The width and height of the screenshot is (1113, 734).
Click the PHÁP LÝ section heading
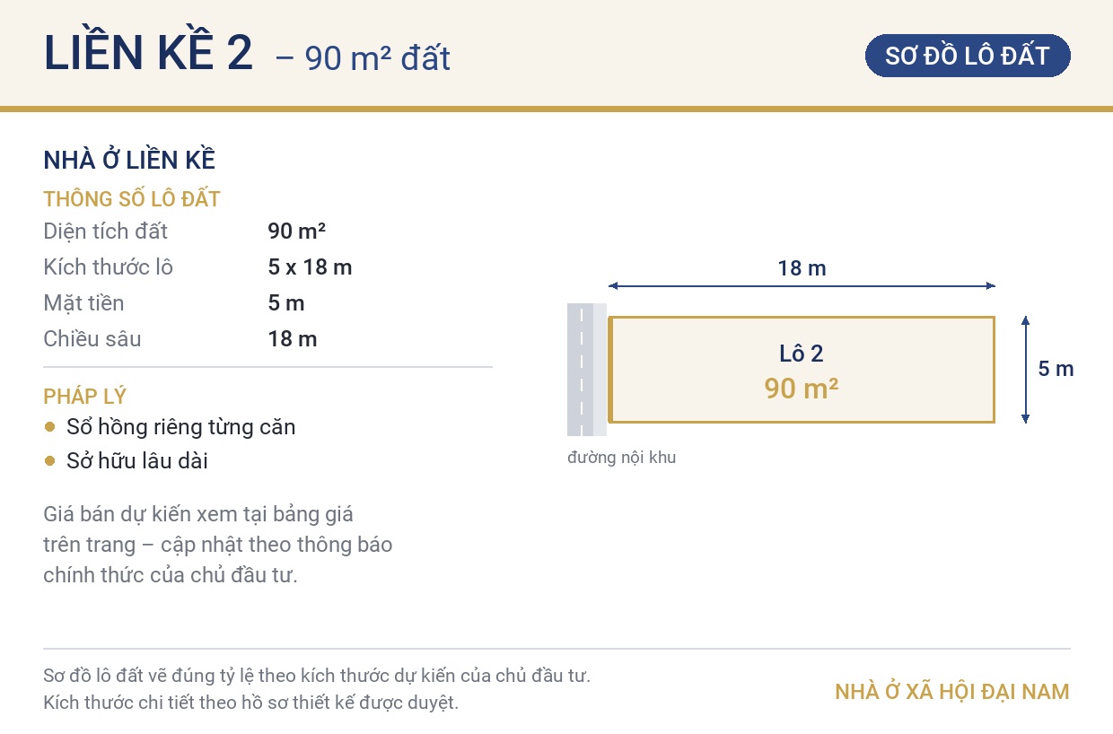click(x=85, y=397)
